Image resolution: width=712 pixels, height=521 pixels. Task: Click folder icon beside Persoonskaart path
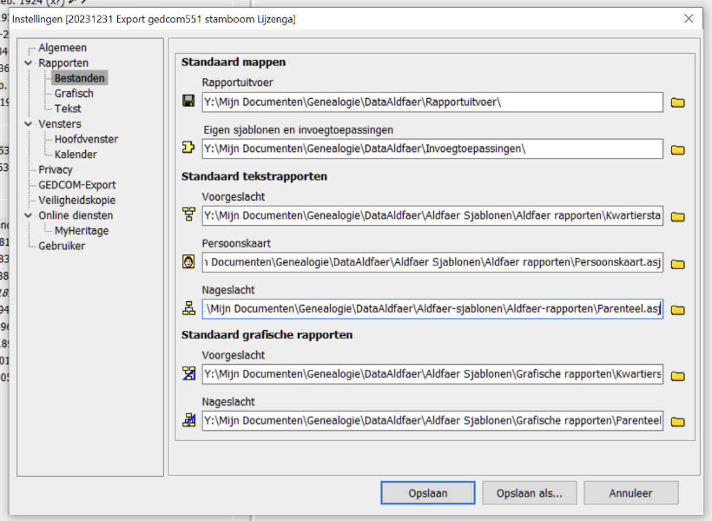pos(678,264)
